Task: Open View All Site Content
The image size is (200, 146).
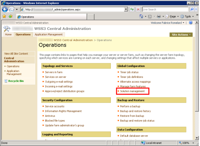Action: [x=16, y=53]
